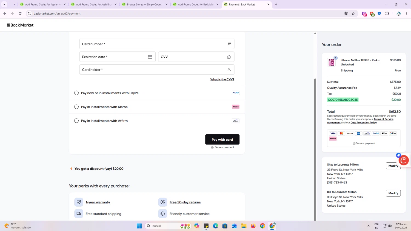
Task: Modify the Ship to address
Action: (393, 166)
